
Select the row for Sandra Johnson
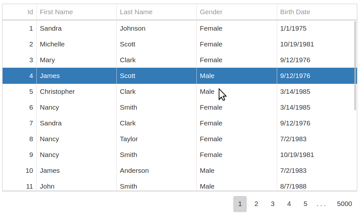pos(129,28)
